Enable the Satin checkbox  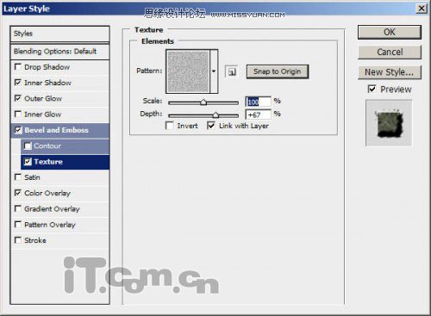[x=18, y=177]
